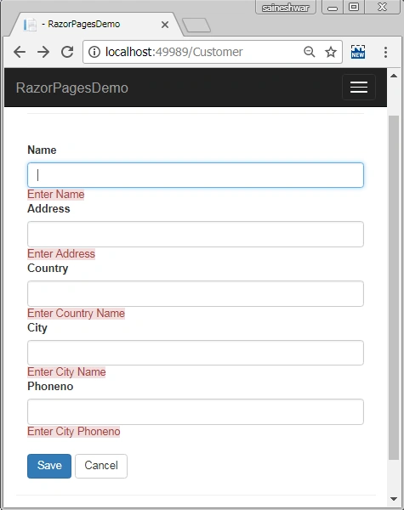This screenshot has width=404, height=510.
Task: Open Chrome three-dot menu
Action: pyautogui.click(x=386, y=52)
